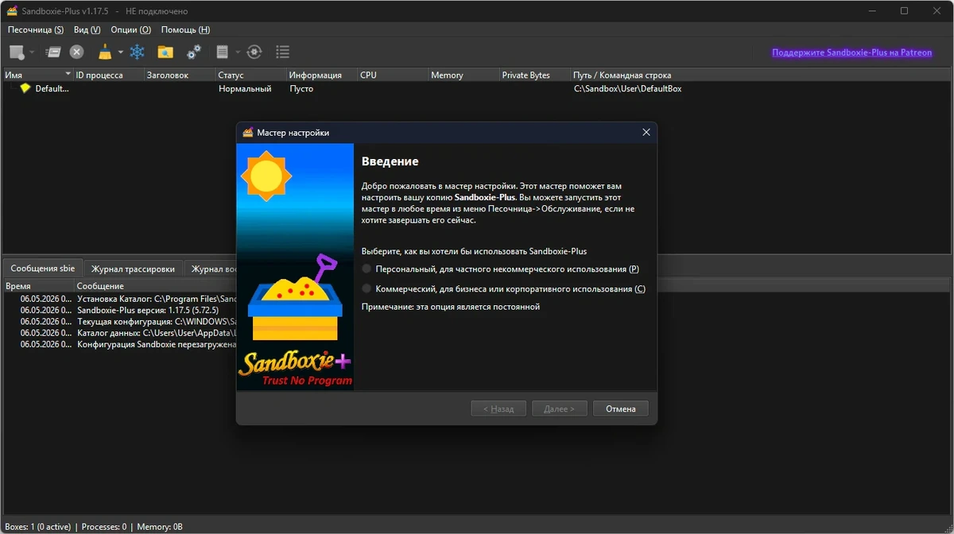Click the Sandboxie-Plus title bar app icon
The image size is (954, 534).
click(x=12, y=11)
